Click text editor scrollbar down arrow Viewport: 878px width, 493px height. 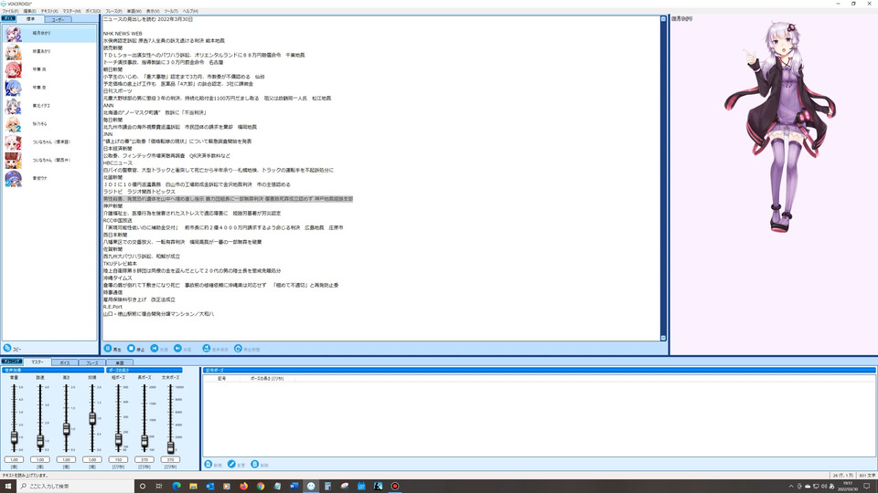(663, 338)
